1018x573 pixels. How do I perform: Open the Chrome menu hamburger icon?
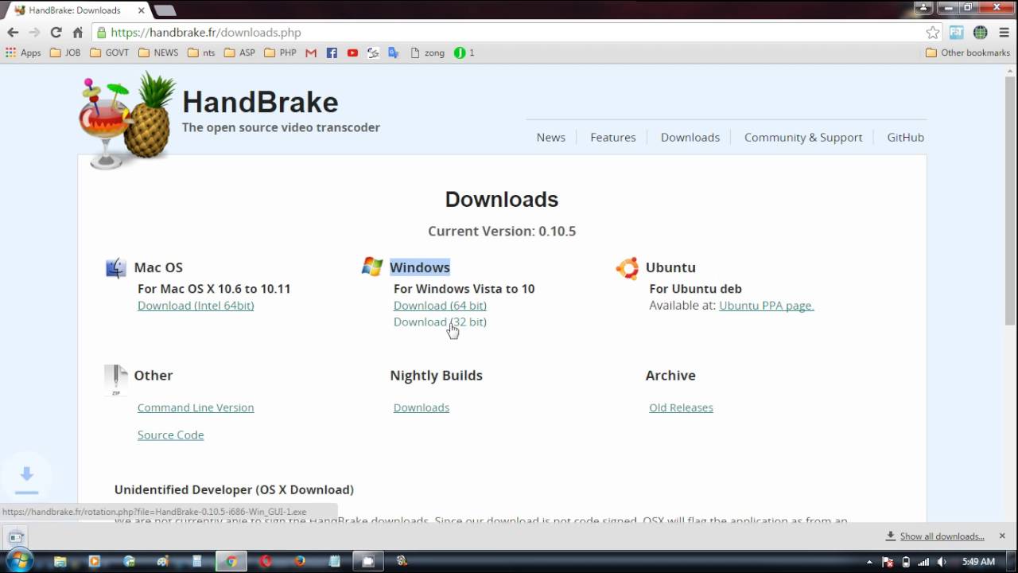point(1004,33)
